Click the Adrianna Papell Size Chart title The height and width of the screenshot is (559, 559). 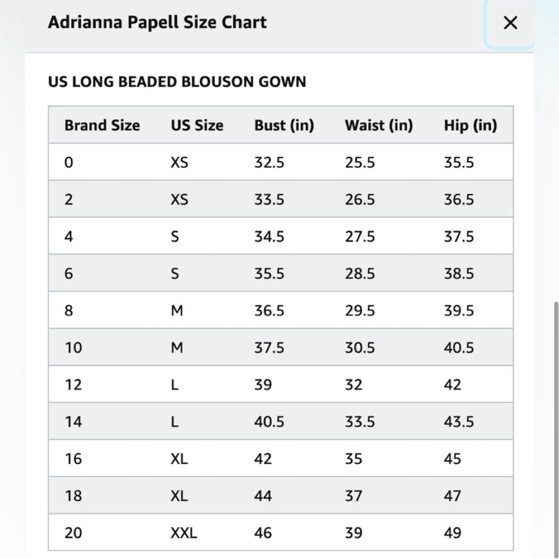tap(157, 22)
